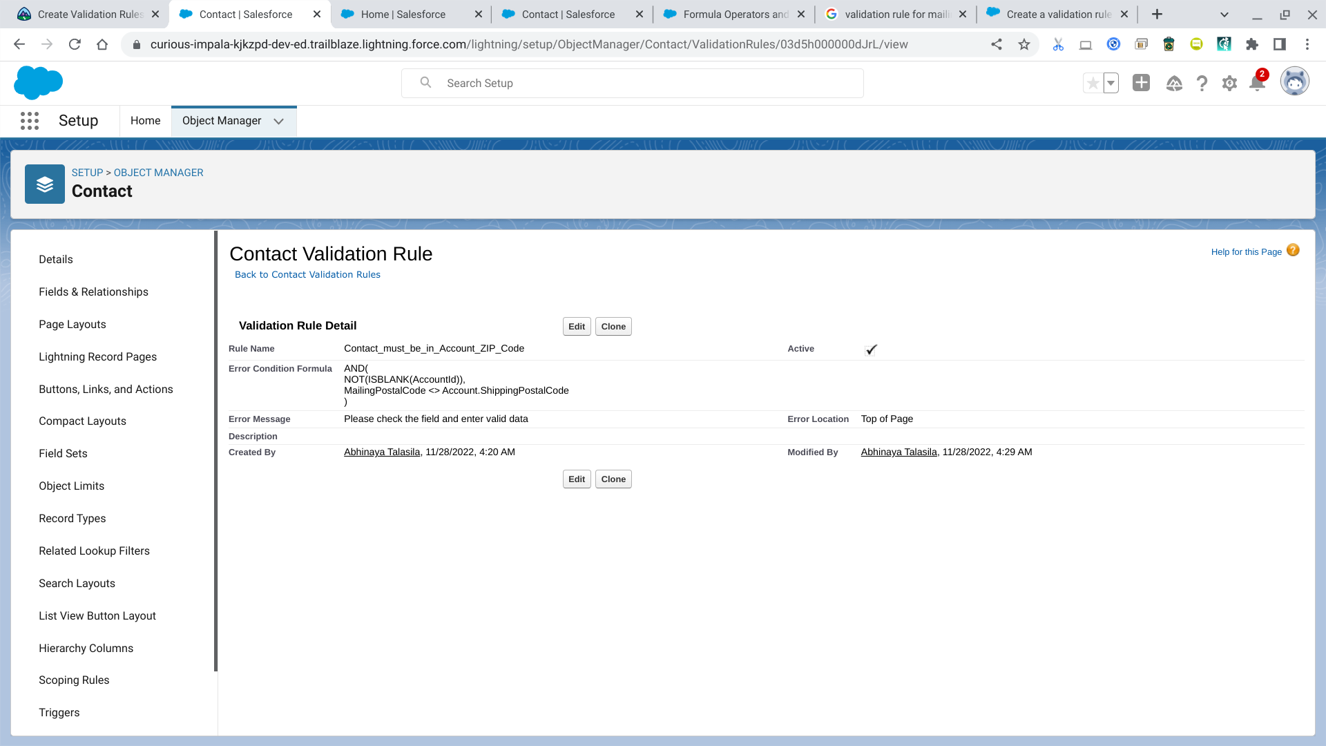The image size is (1326, 746).
Task: Open the Salesforce Help question mark
Action: pos(1202,84)
